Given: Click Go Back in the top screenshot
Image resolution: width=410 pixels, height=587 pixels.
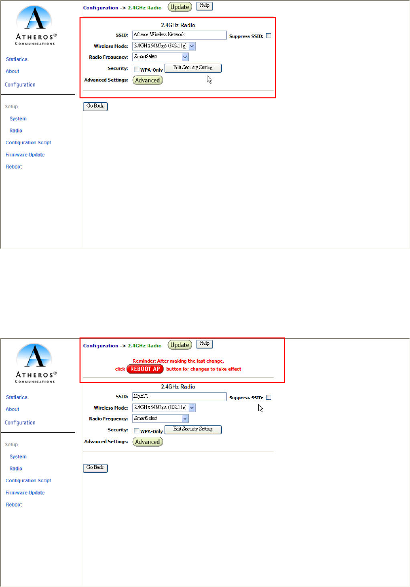Looking at the screenshot, I should (95, 107).
